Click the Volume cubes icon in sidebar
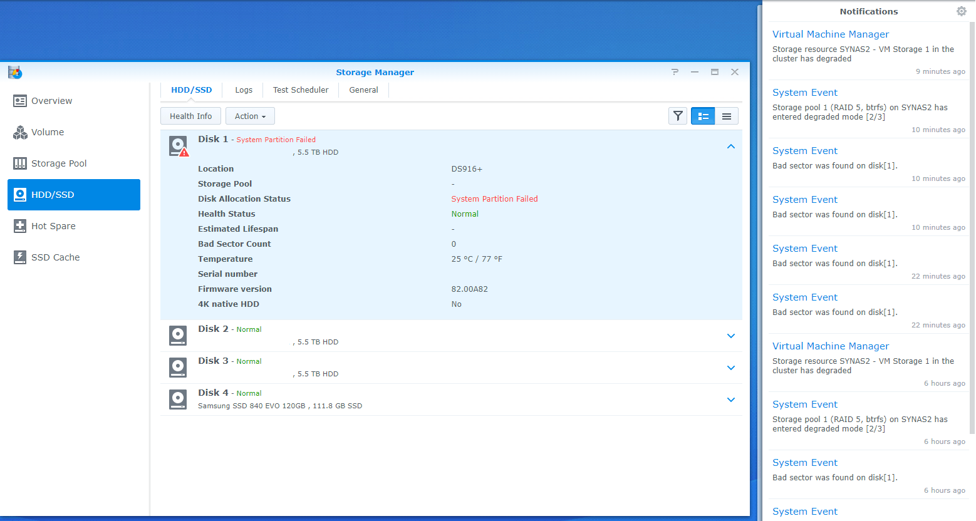976x521 pixels. pos(20,132)
